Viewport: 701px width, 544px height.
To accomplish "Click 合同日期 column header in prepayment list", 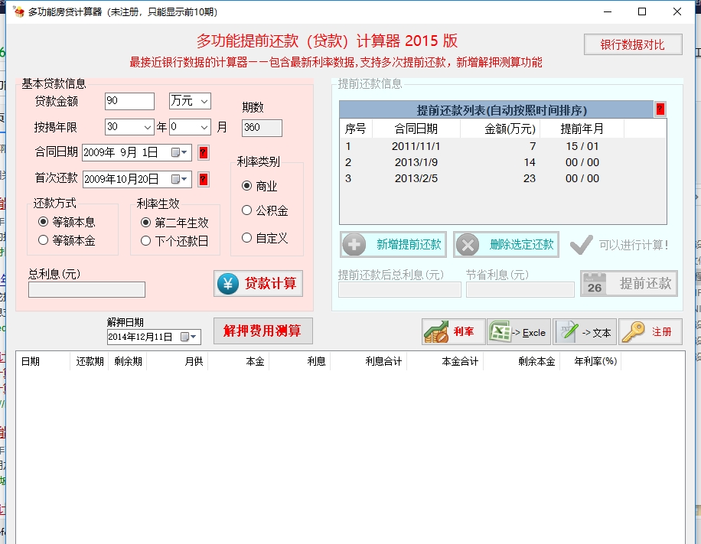I will coord(416,129).
